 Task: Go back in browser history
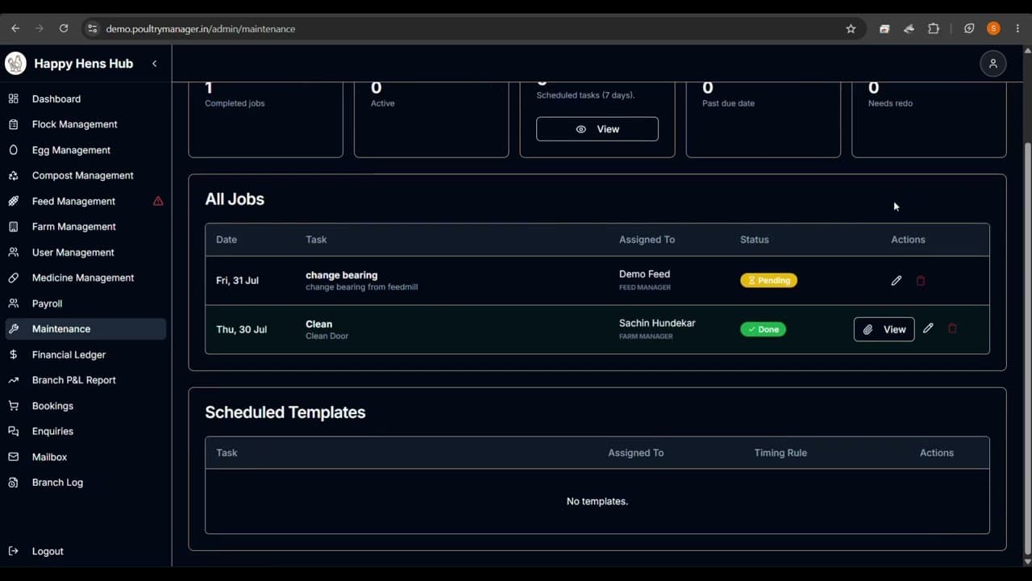click(15, 28)
